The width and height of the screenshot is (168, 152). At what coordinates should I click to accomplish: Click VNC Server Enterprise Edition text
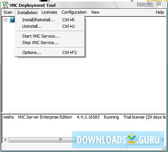coord(45,117)
